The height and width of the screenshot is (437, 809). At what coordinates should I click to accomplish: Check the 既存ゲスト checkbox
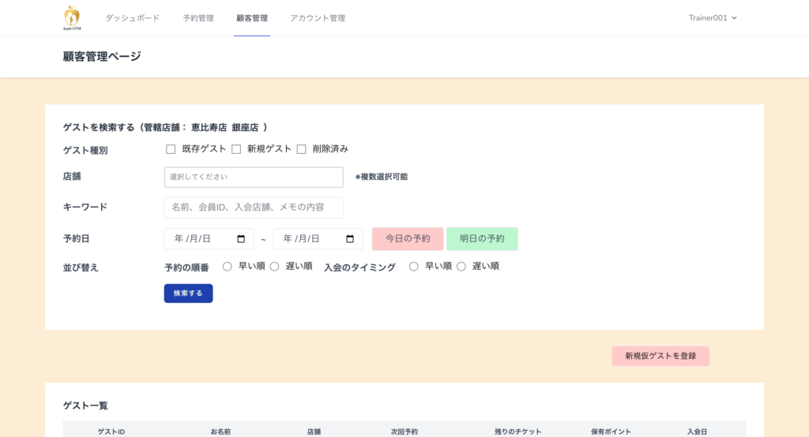pos(171,149)
